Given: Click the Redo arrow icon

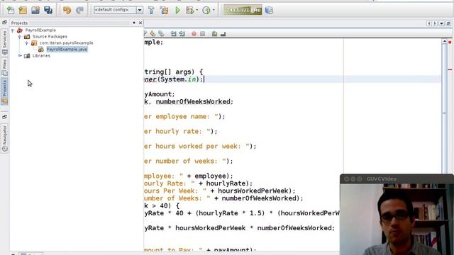Looking at the screenshot, I should [x=79, y=11].
